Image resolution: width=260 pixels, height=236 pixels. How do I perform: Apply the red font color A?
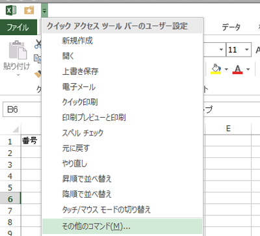coord(237,69)
